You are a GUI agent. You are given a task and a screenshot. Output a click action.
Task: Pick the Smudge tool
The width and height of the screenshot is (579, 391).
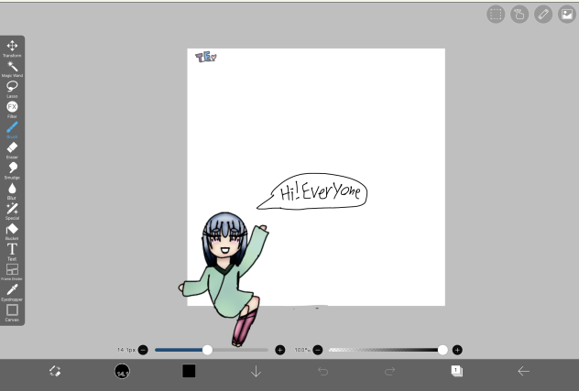pos(13,168)
